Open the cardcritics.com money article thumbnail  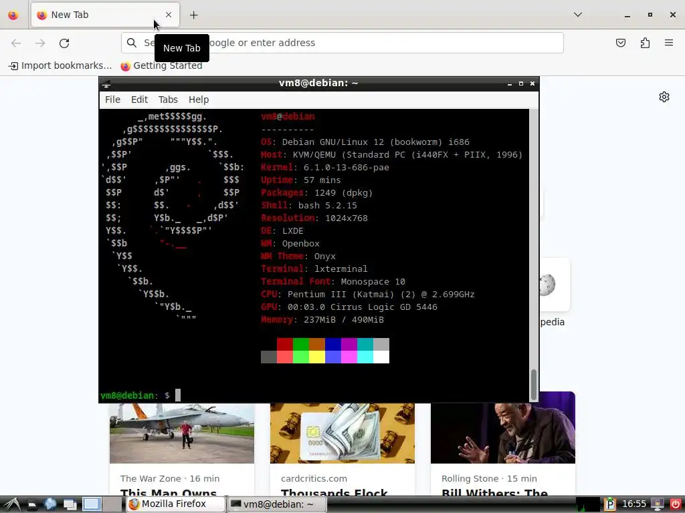342,433
